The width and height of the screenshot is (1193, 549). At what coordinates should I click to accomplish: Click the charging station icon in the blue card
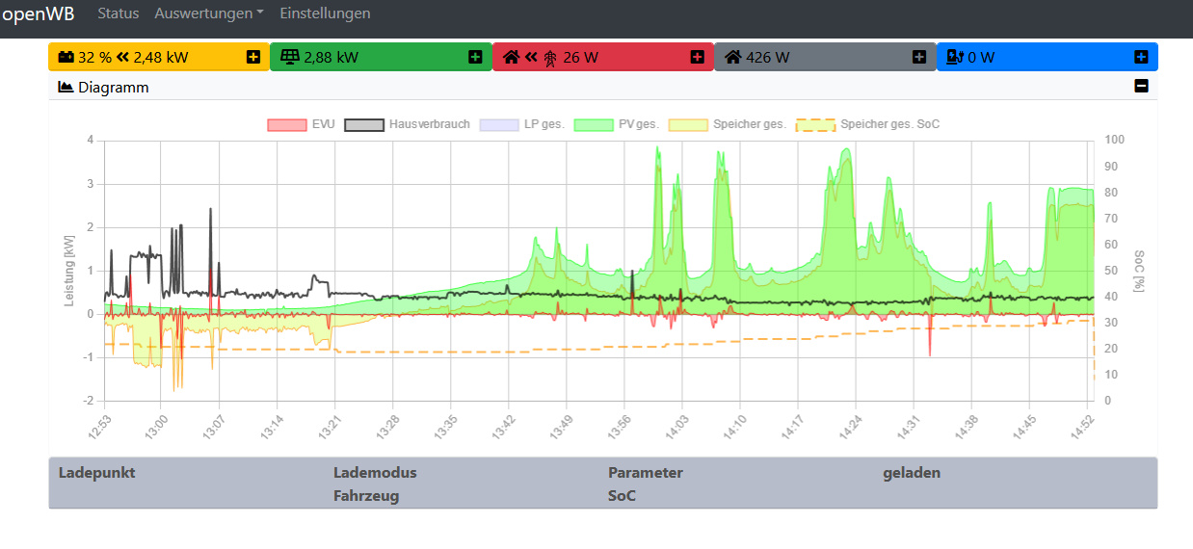[x=955, y=57]
